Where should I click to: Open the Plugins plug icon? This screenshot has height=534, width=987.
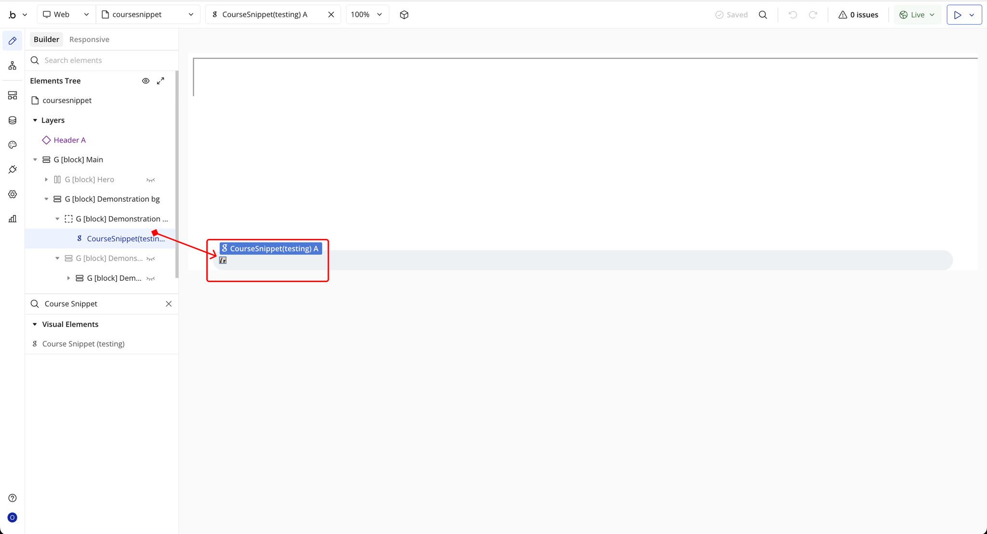(x=13, y=169)
